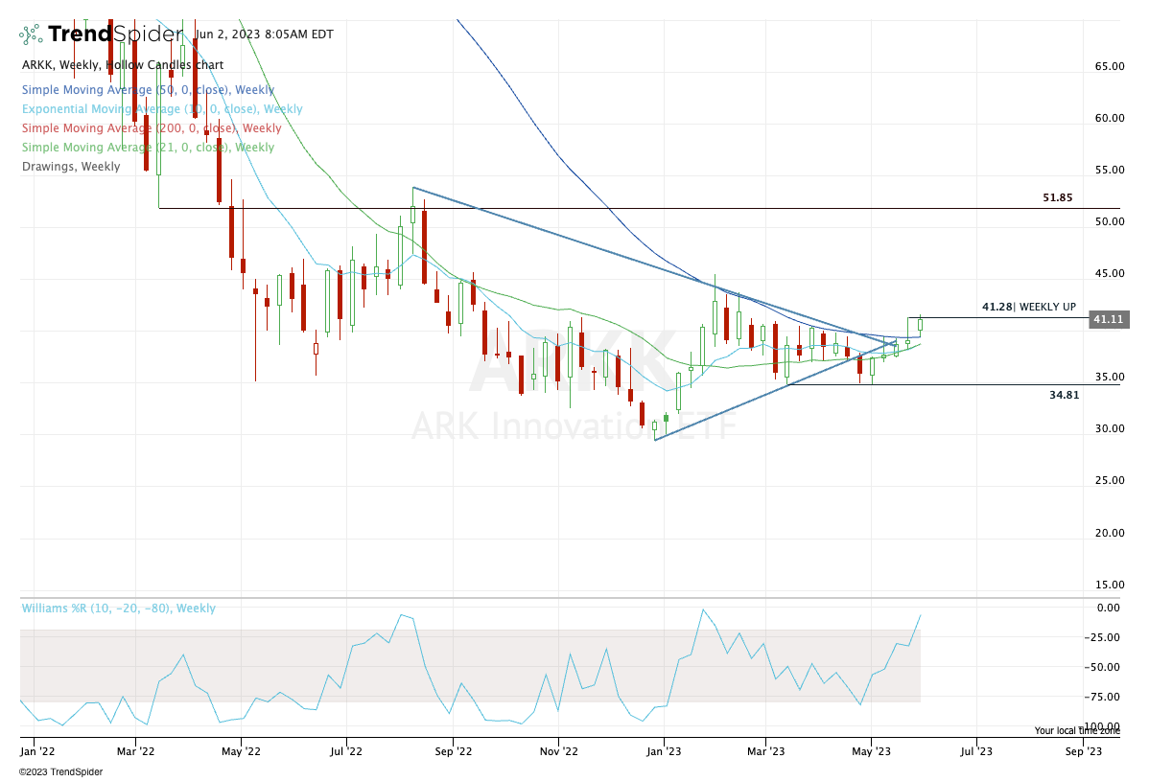Click the current price tag 41.11

click(x=1109, y=319)
